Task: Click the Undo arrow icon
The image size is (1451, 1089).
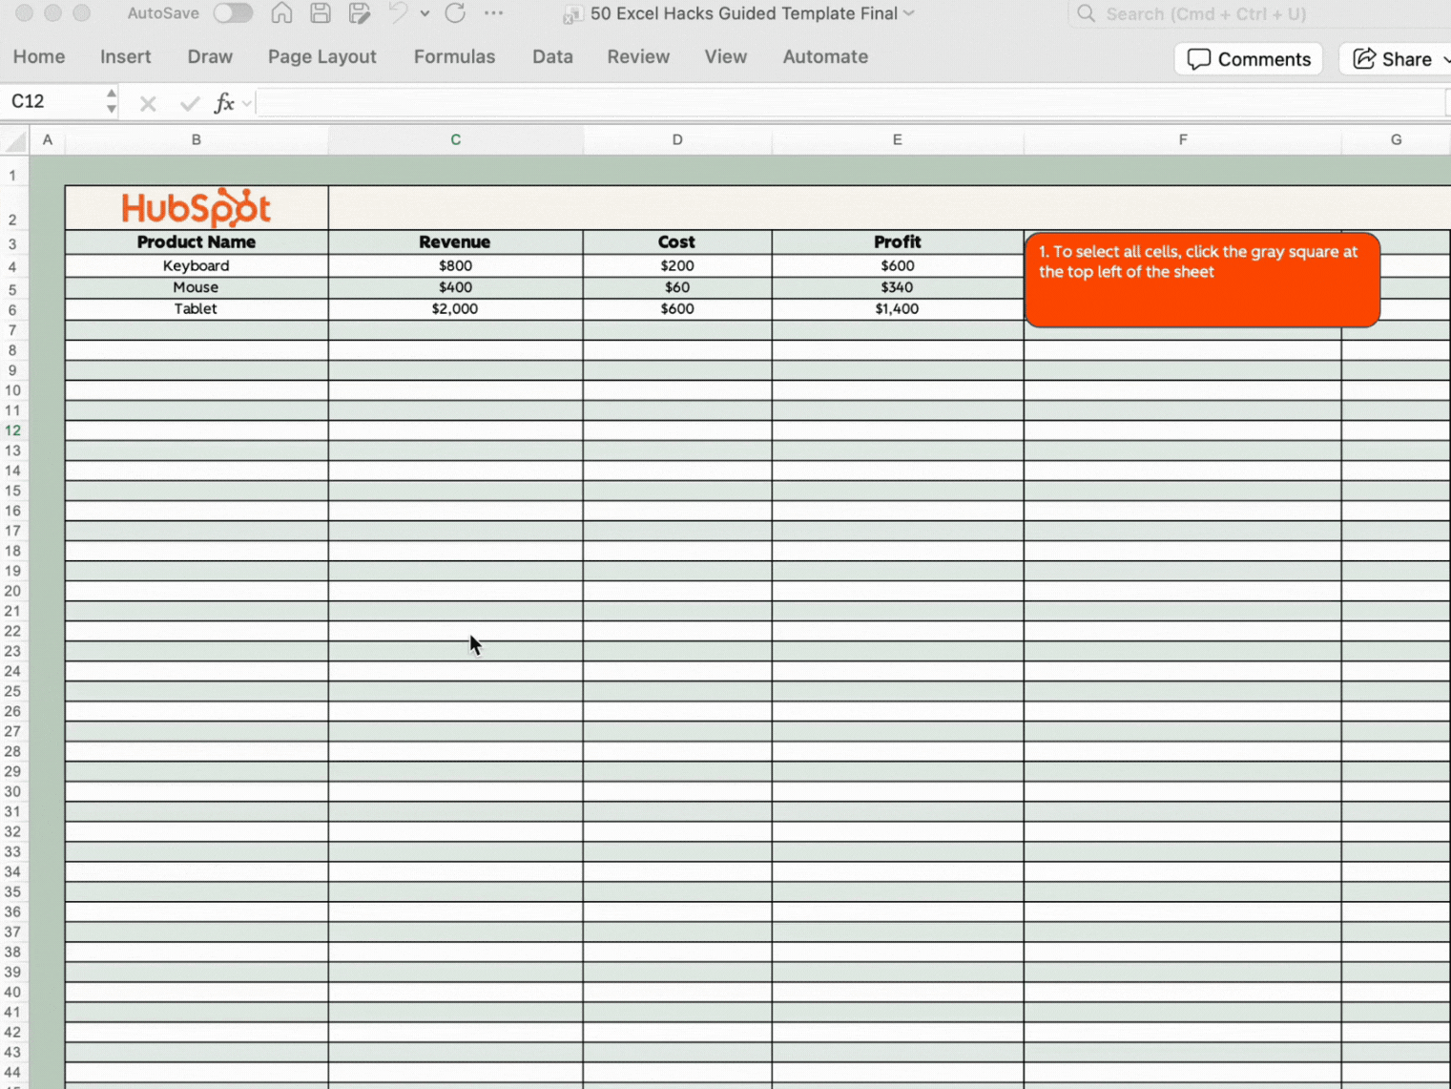Action: (x=398, y=13)
